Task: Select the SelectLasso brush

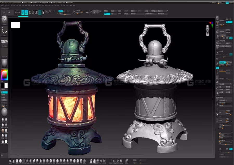Action: pos(111,161)
